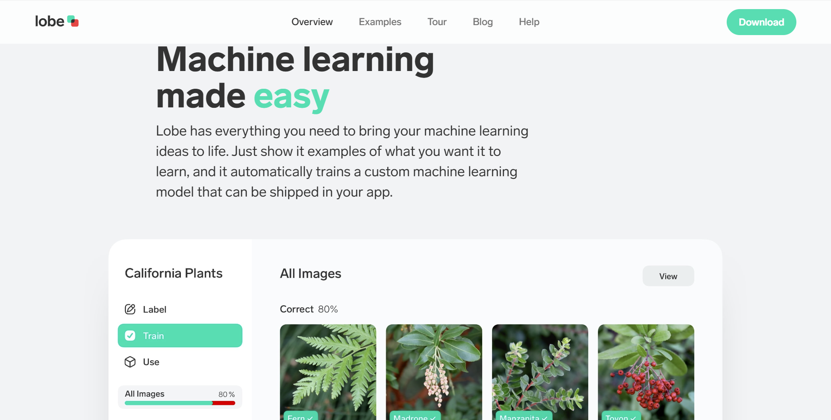Image resolution: width=831 pixels, height=420 pixels.
Task: Click the Train checkmark icon
Action: click(130, 336)
